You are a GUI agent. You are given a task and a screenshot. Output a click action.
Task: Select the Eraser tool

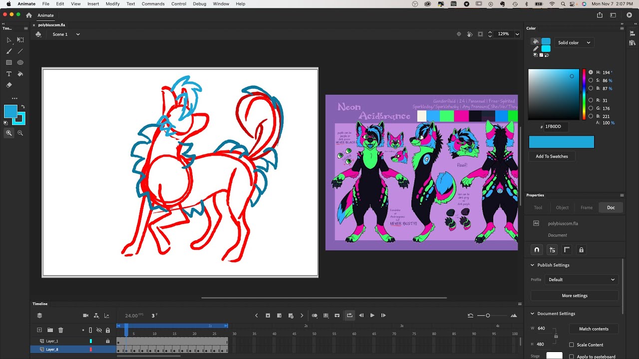(x=9, y=85)
